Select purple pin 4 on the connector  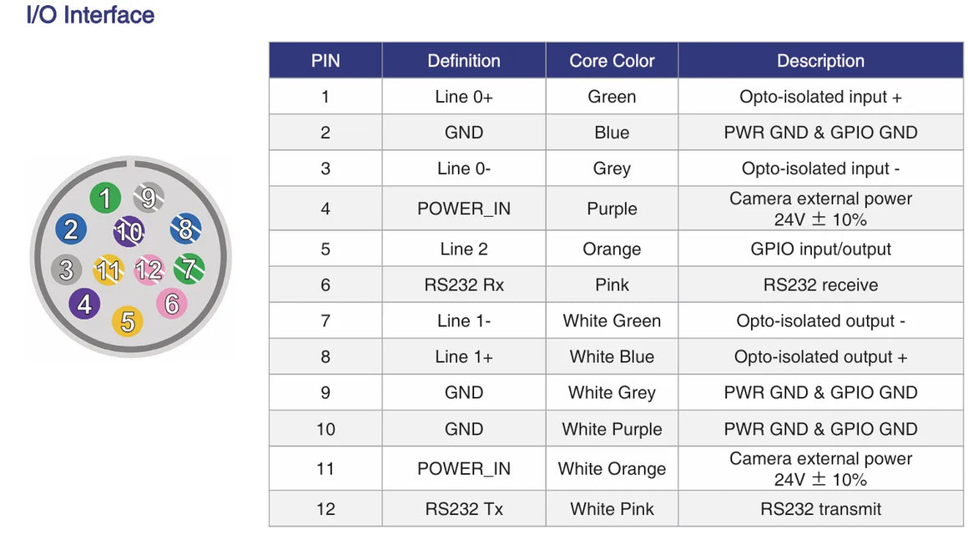click(84, 305)
